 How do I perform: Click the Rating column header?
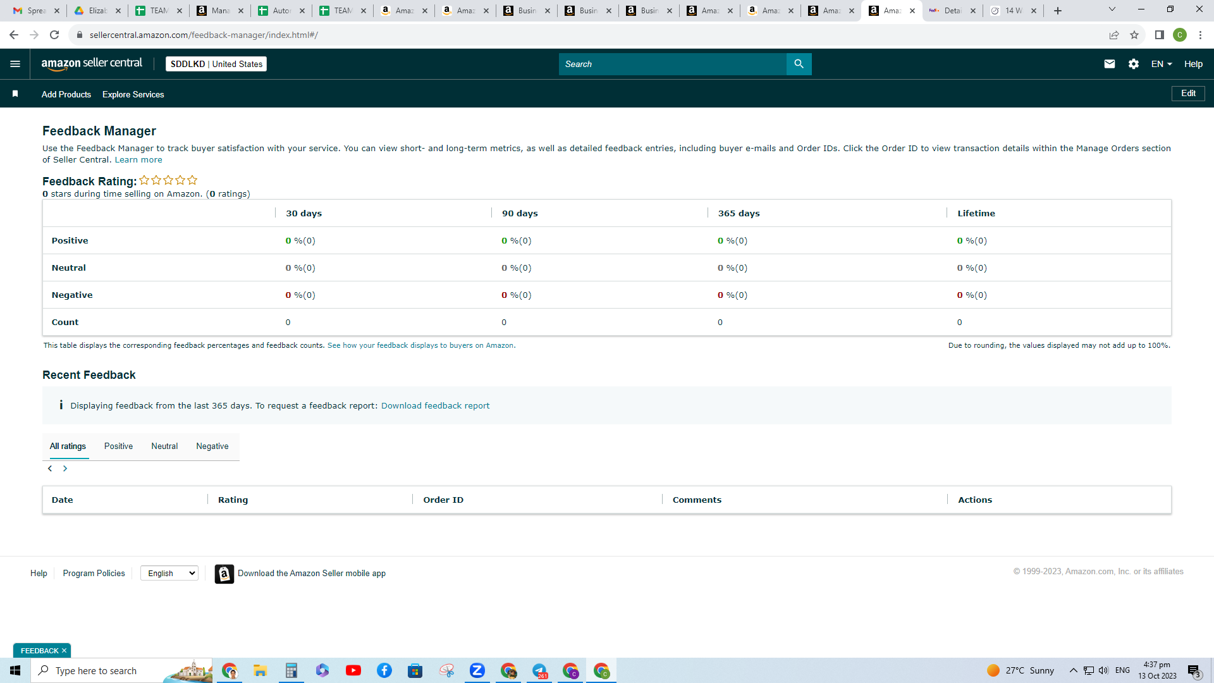(233, 500)
